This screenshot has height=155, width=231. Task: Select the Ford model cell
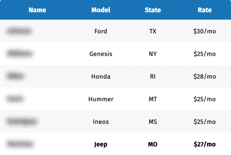(x=101, y=31)
